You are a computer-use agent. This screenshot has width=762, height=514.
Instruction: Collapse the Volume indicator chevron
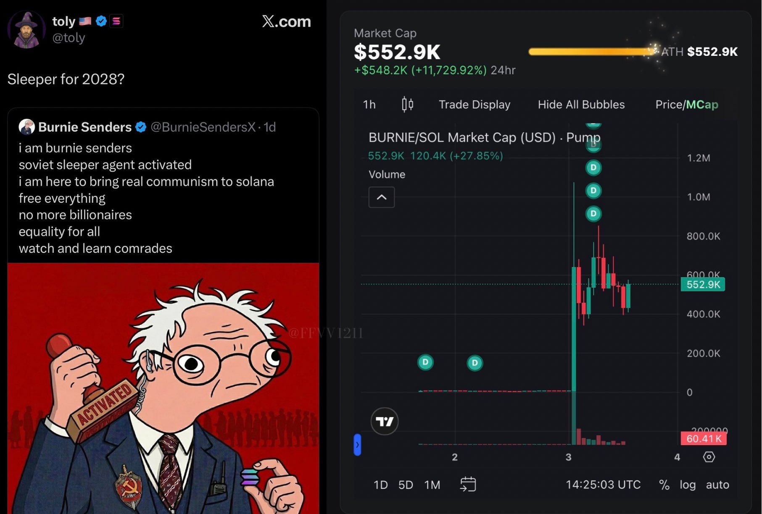coord(381,197)
